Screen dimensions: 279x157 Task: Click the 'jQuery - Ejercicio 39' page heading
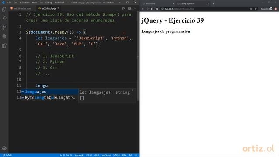pos(173,20)
